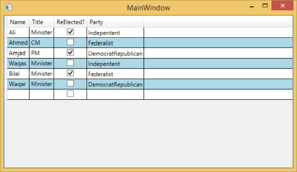Select the Title cell 'PM'
Screen dimensions: 297x172
pos(42,53)
